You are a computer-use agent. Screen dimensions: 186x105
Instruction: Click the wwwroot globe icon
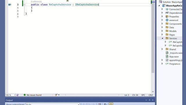[167, 20]
